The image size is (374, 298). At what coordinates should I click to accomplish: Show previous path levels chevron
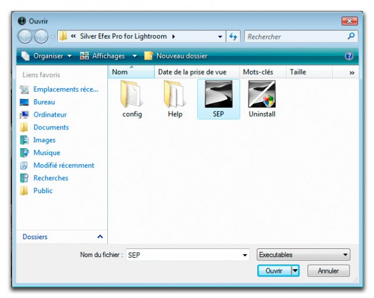(x=74, y=36)
